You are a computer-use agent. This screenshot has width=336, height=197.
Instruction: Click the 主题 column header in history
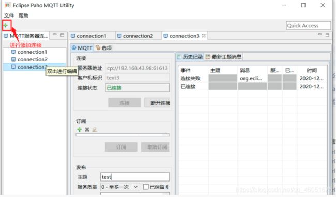[x=223, y=70]
